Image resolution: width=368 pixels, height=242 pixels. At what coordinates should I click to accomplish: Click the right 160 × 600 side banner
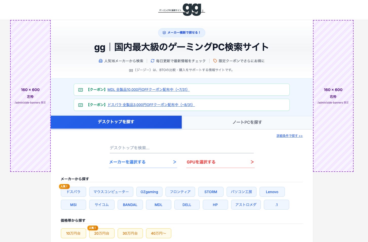(x=333, y=96)
